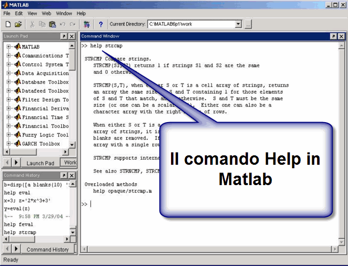This screenshot has width=348, height=266.
Task: Click the GARCH Toolbox icon
Action: [x=17, y=143]
